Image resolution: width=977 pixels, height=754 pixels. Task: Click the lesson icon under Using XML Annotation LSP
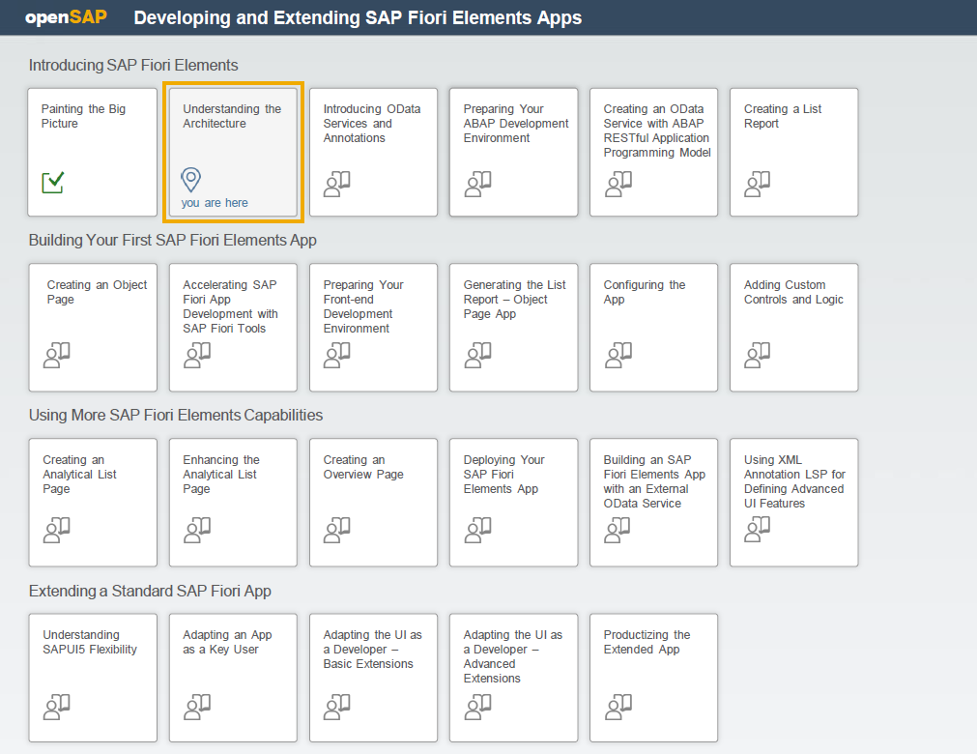757,530
